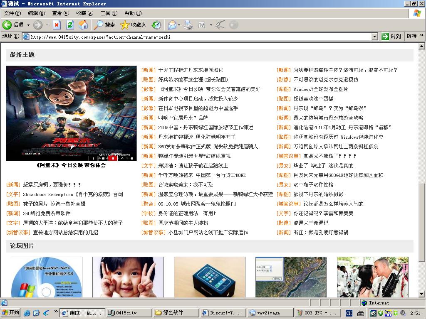Open the 查看(V) menu
This screenshot has width=426, height=319.
[x=61, y=13]
